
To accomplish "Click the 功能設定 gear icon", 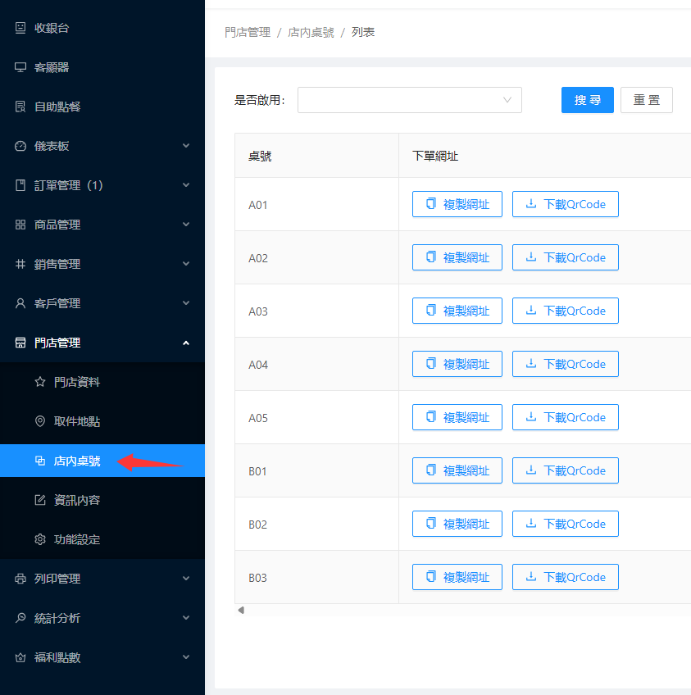I will [40, 539].
